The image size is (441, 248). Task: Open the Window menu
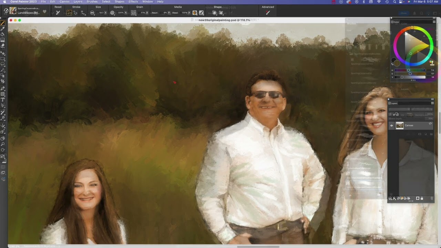point(147,2)
